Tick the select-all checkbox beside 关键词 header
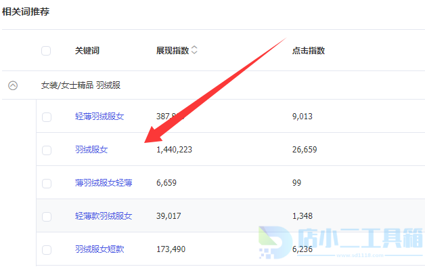 click(x=46, y=51)
